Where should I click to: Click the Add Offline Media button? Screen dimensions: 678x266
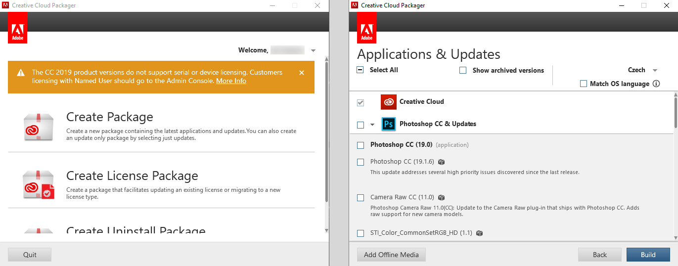[391, 255]
